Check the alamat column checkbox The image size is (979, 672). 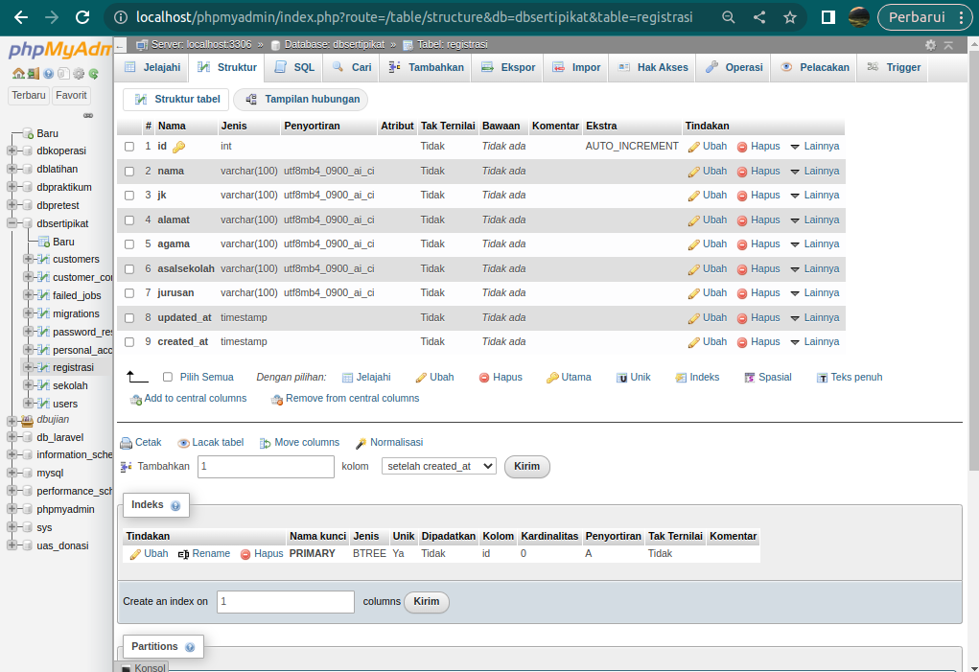pyautogui.click(x=129, y=220)
